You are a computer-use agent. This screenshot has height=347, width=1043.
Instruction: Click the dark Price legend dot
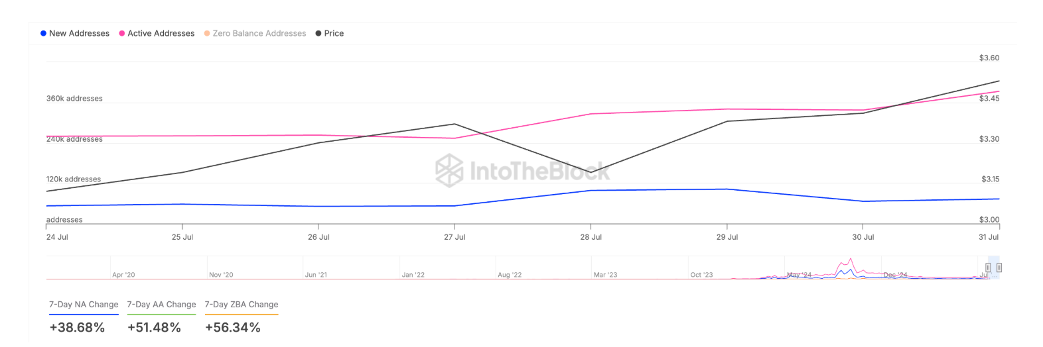pos(318,33)
